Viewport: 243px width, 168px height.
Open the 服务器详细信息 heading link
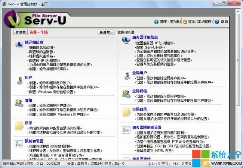tap(145, 37)
